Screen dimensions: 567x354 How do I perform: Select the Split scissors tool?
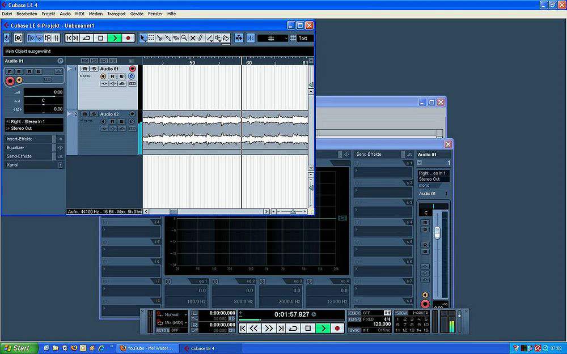click(x=159, y=38)
